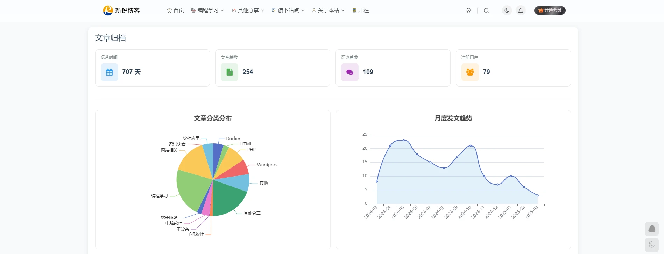Screen dimensions: 664x254
Task: Expand chevron next to 旗下站点
Action: pyautogui.click(x=303, y=10)
